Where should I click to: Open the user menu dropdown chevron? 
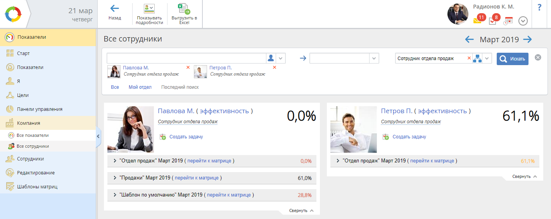pyautogui.click(x=523, y=21)
